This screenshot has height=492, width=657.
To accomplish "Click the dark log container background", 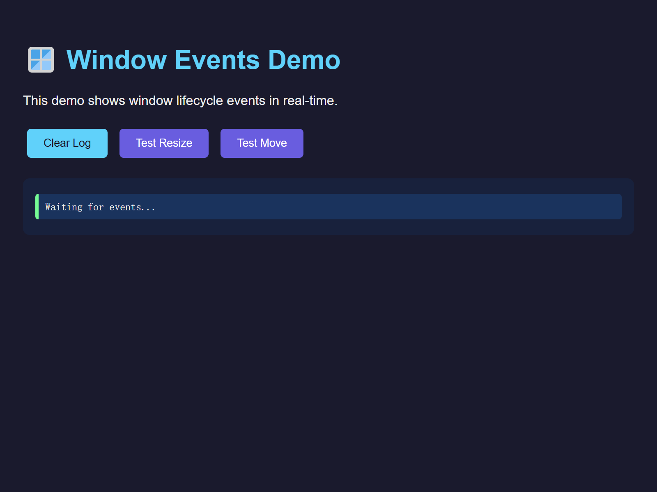I will [328, 228].
